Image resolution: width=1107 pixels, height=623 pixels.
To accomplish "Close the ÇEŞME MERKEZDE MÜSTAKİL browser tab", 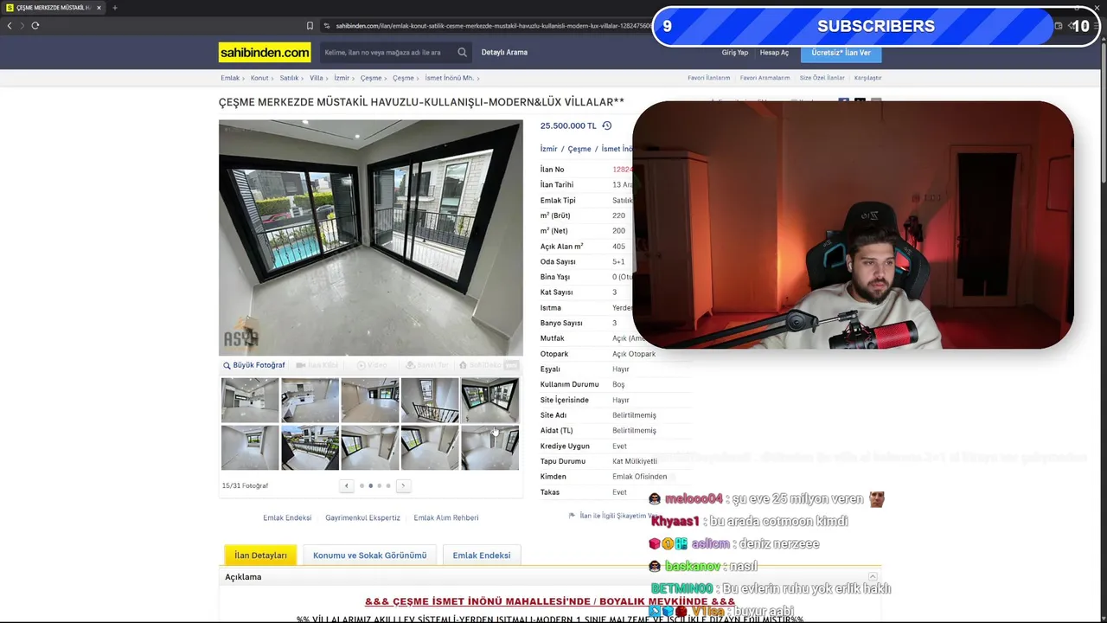I will pyautogui.click(x=99, y=8).
